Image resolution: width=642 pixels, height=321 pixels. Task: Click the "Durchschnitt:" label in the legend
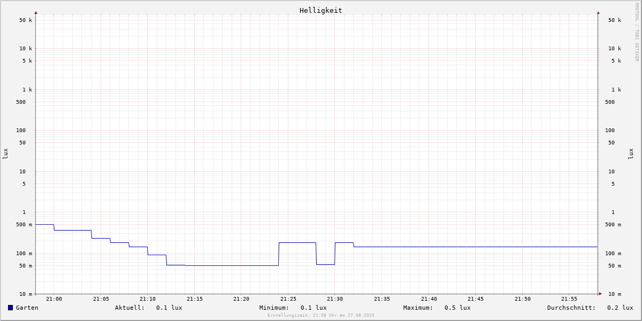point(571,308)
